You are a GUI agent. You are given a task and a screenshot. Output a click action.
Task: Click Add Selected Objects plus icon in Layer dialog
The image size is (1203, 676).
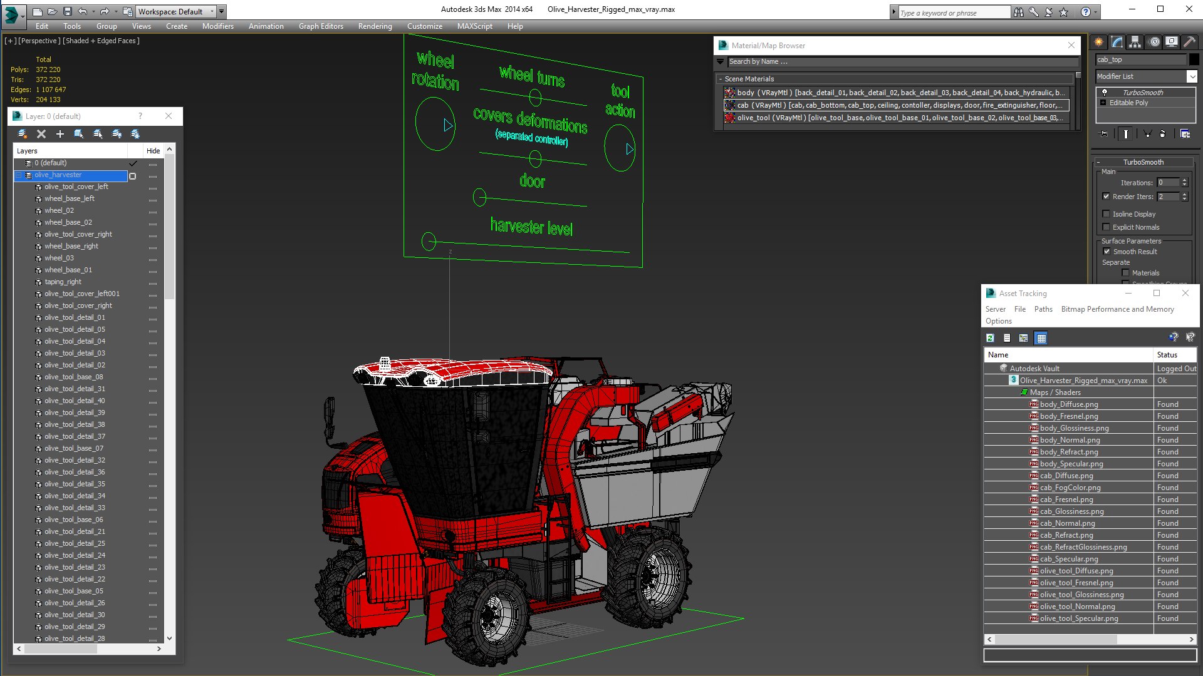(60, 134)
